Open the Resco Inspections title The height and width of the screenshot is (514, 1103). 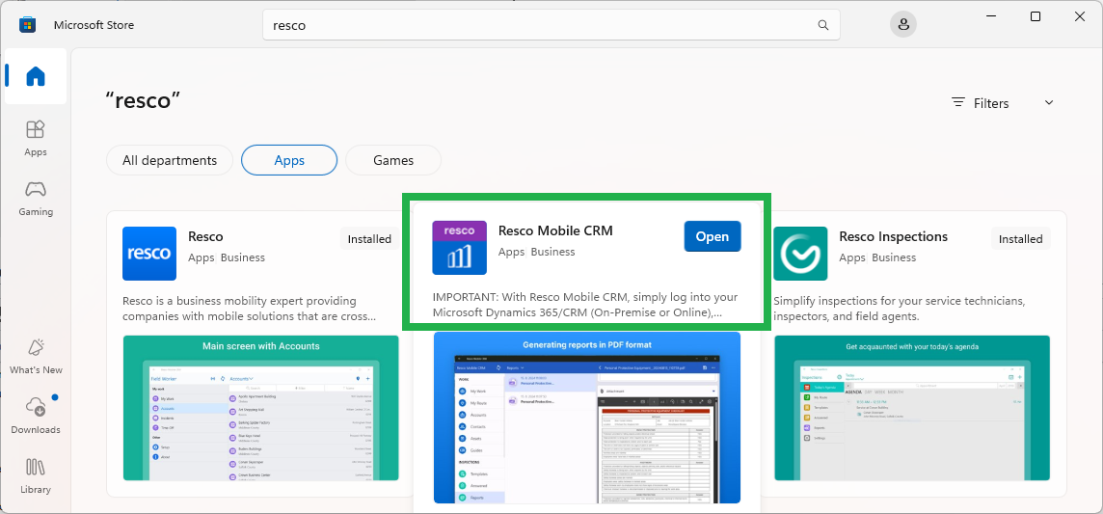(x=894, y=236)
